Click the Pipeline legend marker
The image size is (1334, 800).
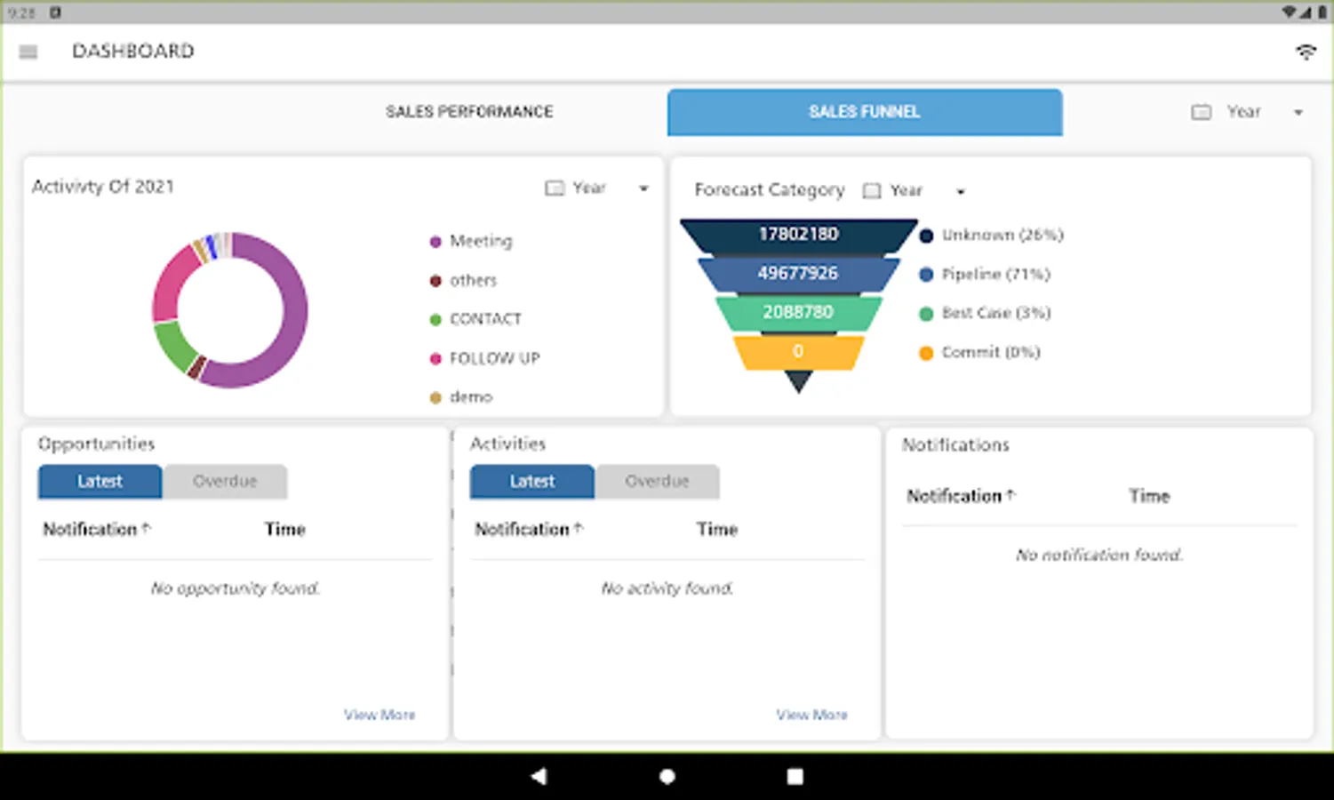tap(926, 275)
